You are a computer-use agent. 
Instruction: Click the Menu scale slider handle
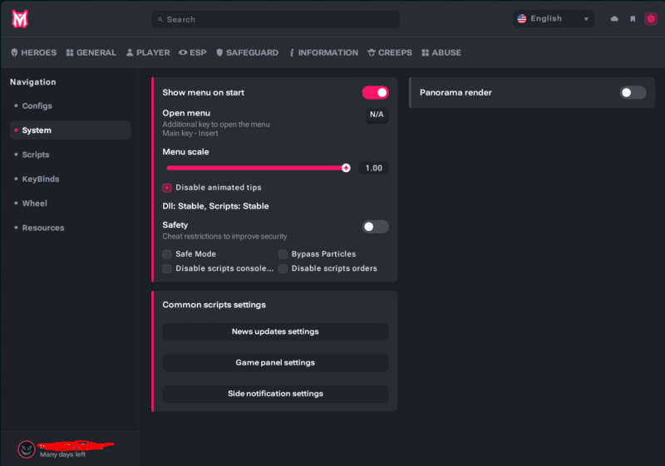click(346, 168)
